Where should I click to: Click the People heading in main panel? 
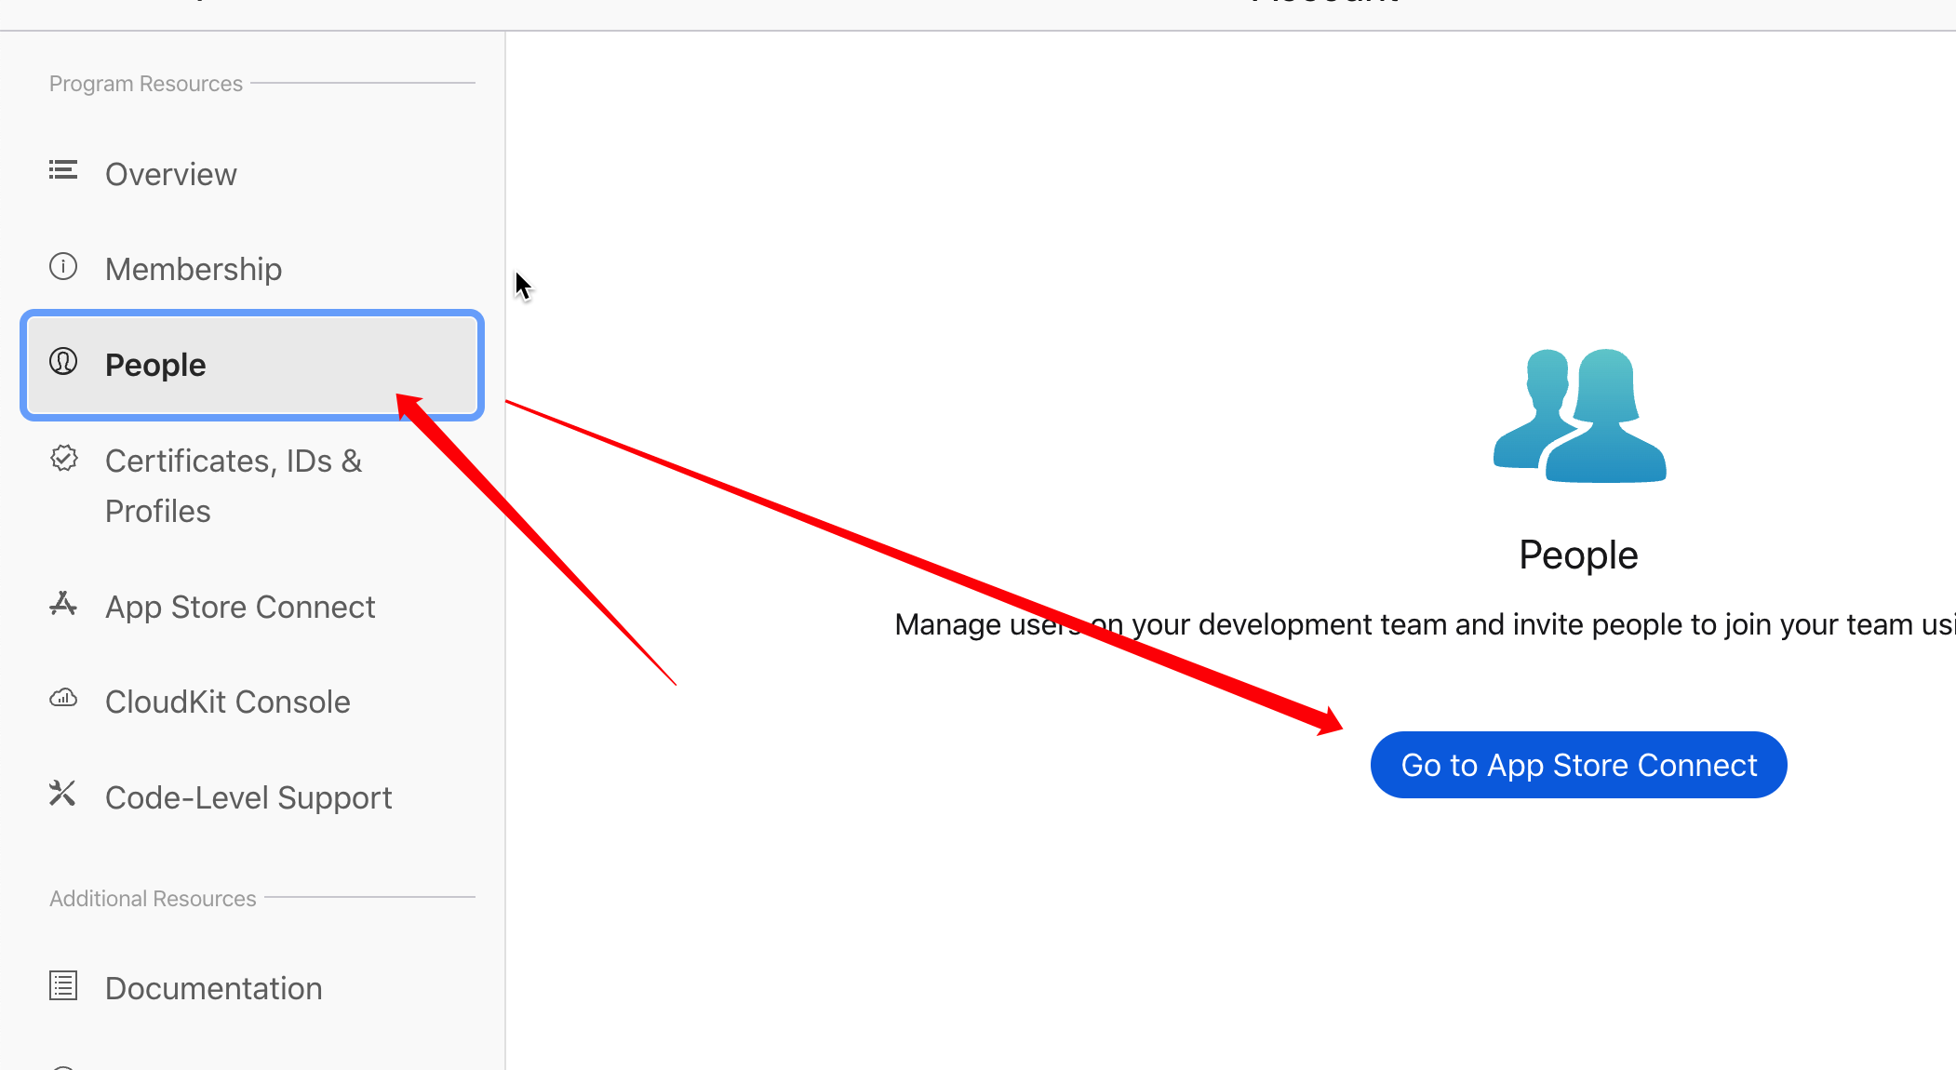tap(1578, 555)
